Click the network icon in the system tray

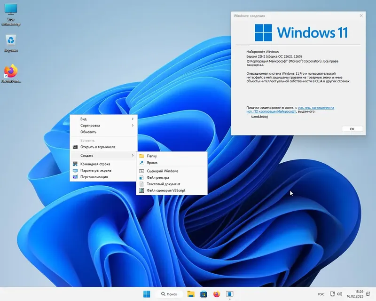tap(333, 294)
